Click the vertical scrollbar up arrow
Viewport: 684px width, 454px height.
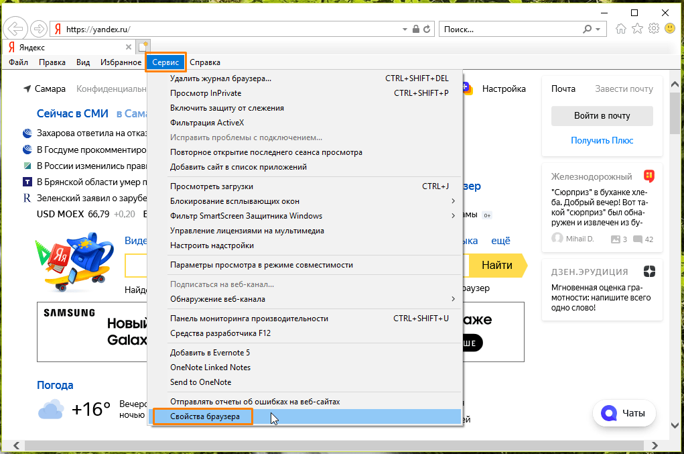(x=675, y=84)
